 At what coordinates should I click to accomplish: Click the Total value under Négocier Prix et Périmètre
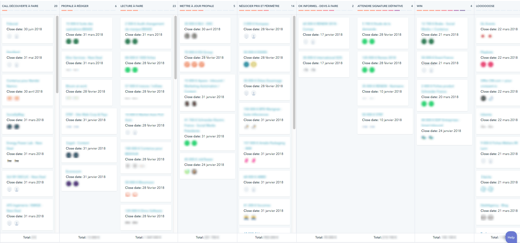point(271,238)
